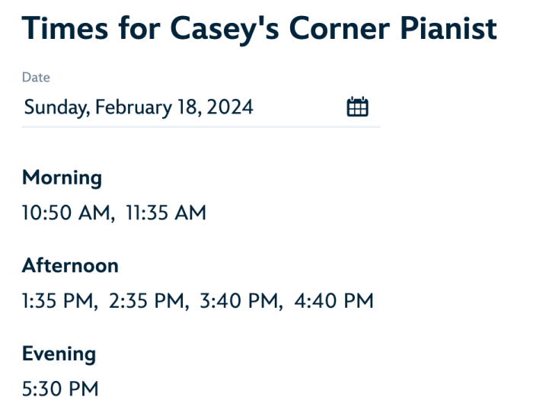
Task: Click the word Times in the heading
Action: pyautogui.click(x=66, y=29)
